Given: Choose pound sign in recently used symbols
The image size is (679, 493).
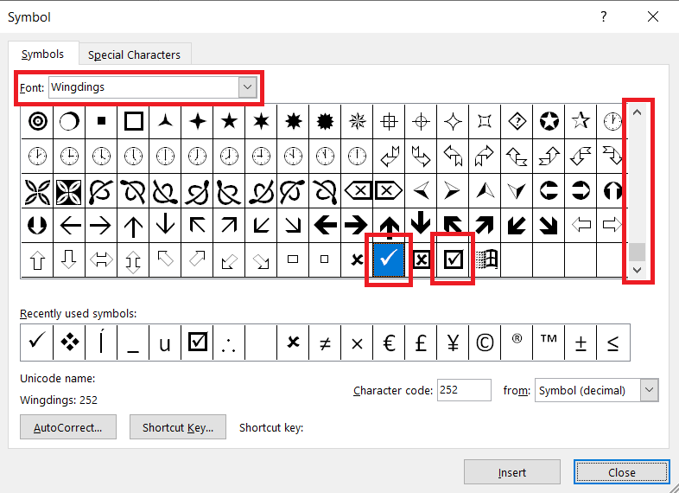Looking at the screenshot, I should (421, 343).
